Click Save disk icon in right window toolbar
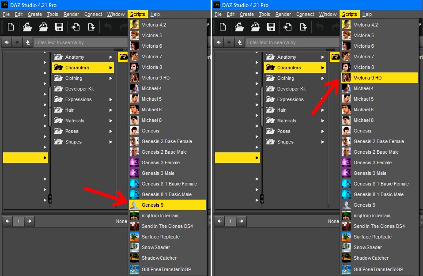The width and height of the screenshot is (423, 276). pyautogui.click(x=271, y=26)
